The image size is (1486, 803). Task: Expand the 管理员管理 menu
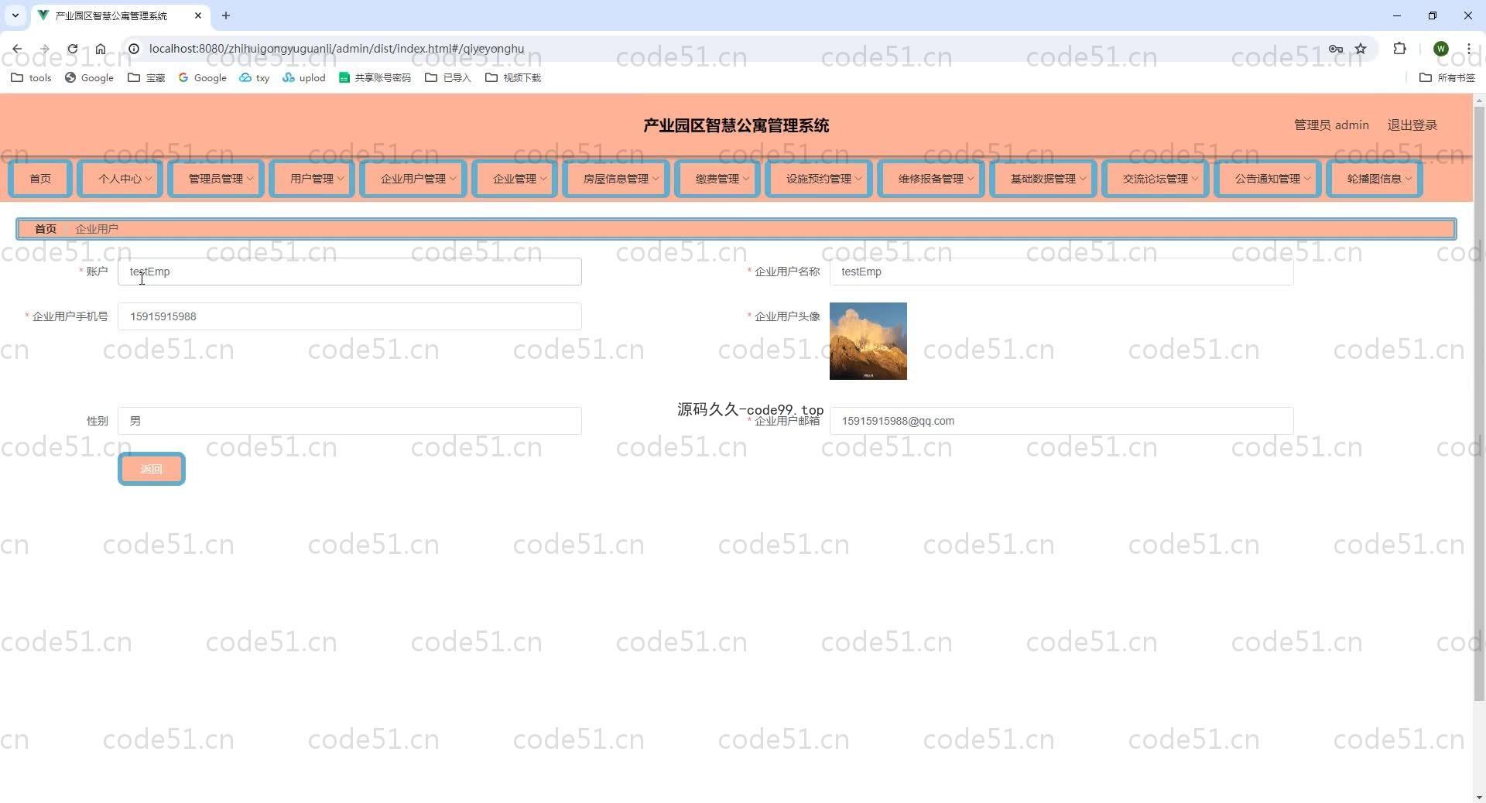216,179
